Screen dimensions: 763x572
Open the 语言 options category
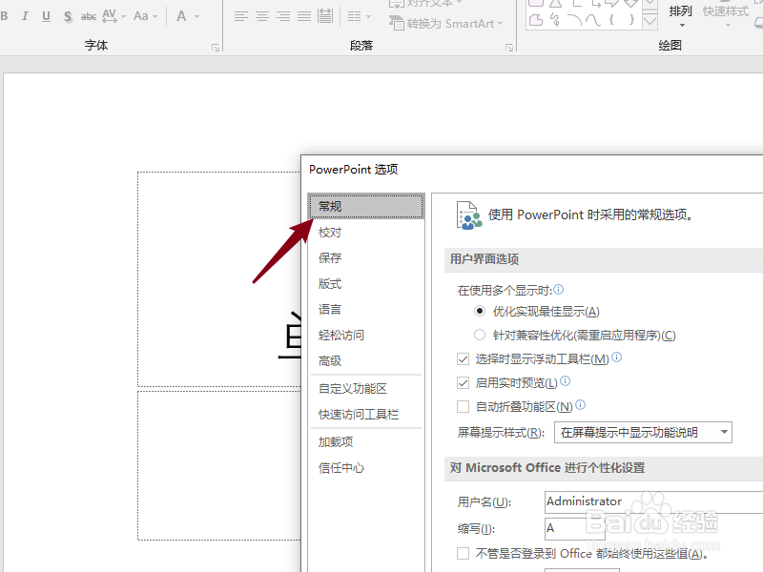[x=366, y=309]
